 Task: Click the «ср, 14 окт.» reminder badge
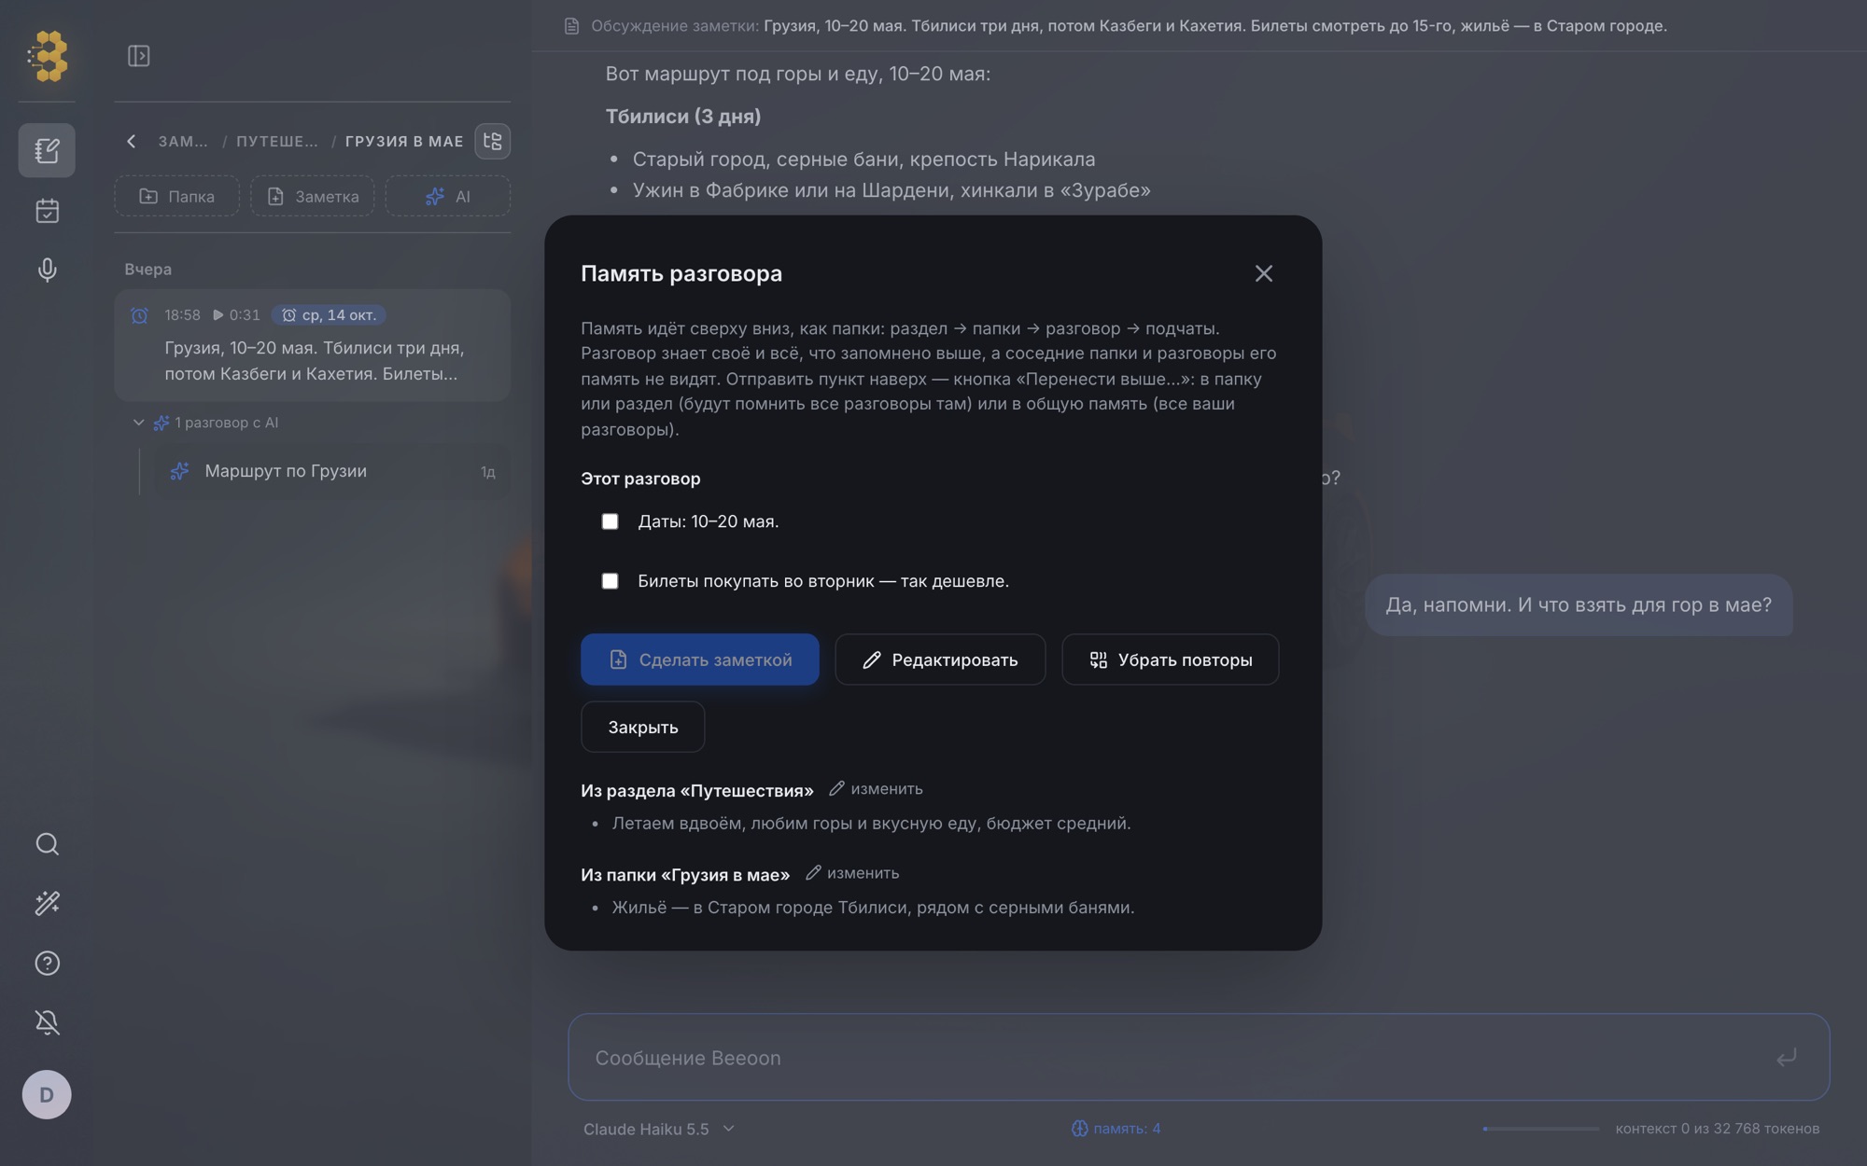(x=329, y=315)
